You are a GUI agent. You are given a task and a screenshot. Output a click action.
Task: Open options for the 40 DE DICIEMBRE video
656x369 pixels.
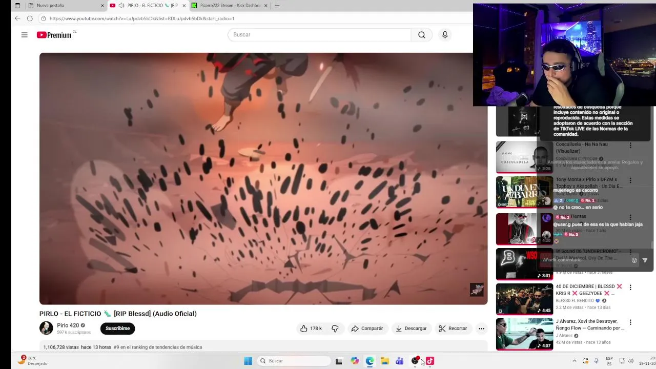(630, 288)
